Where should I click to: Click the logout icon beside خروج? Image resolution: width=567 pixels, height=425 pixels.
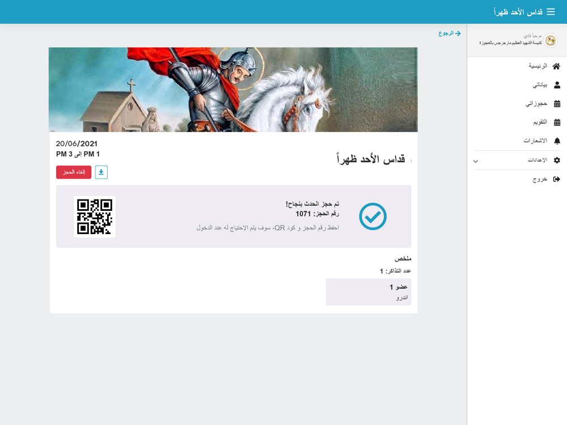(x=557, y=179)
